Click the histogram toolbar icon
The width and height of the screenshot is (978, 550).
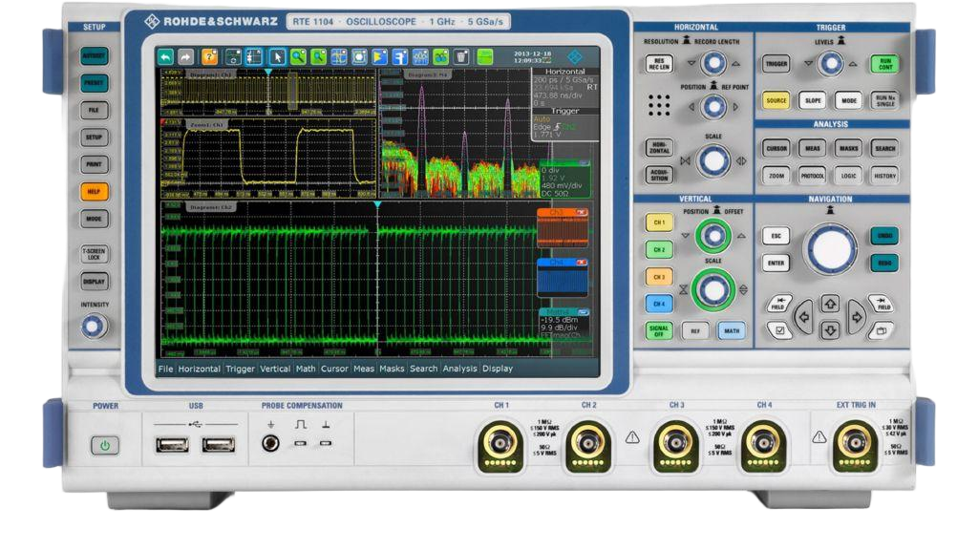pos(420,57)
